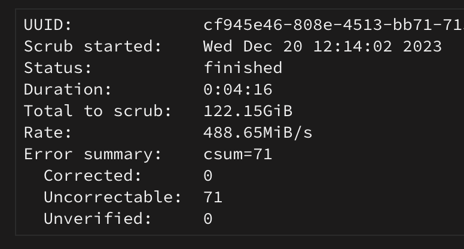Select the Scrub started date text

point(322,47)
